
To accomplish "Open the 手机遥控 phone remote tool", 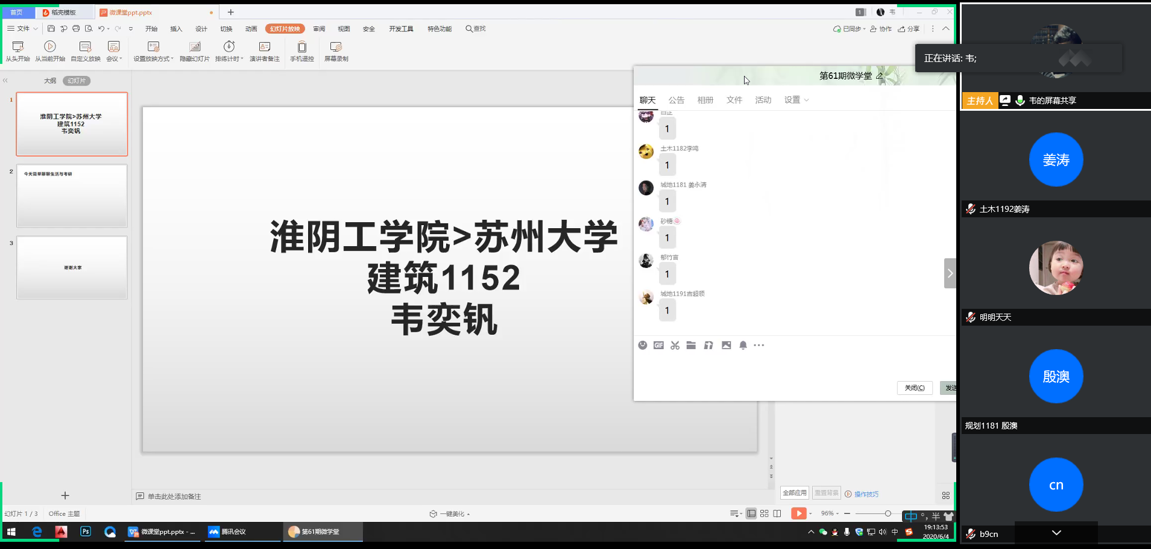I will [302, 51].
